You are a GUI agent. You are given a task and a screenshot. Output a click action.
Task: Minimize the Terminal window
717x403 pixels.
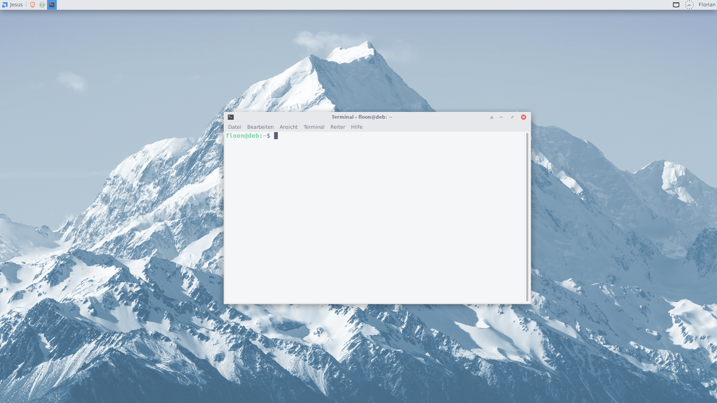501,117
